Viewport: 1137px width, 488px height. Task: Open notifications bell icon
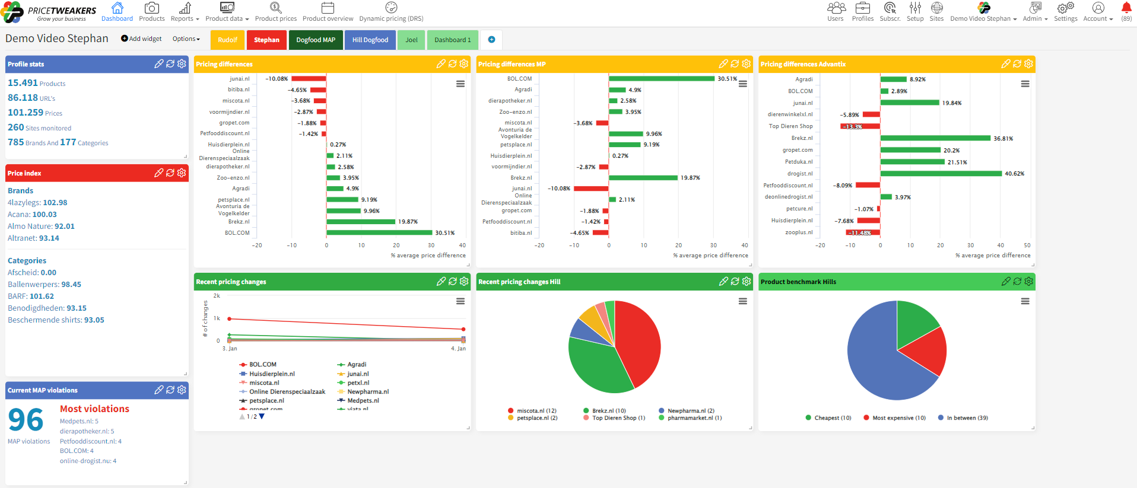(1126, 8)
